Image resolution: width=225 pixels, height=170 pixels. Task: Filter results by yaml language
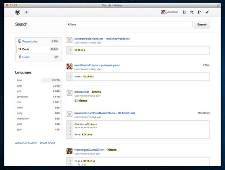(x=38, y=108)
